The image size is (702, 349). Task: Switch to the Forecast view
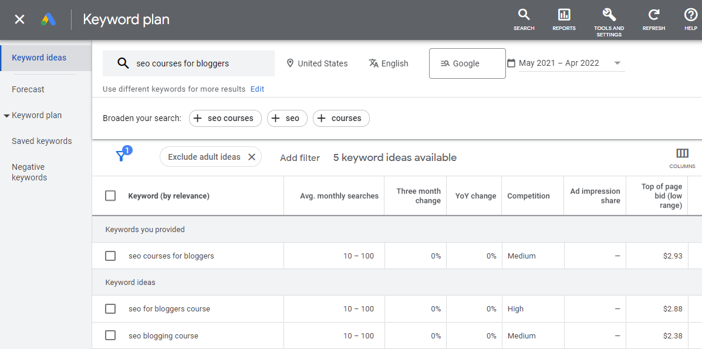[28, 89]
